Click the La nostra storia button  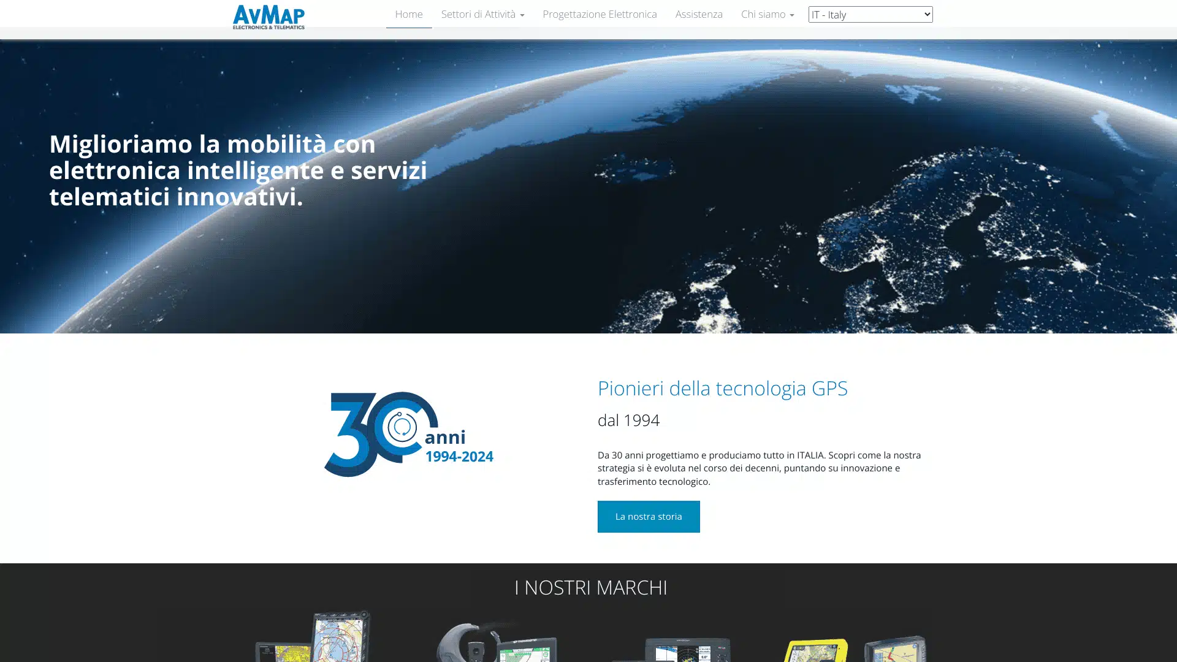(648, 517)
